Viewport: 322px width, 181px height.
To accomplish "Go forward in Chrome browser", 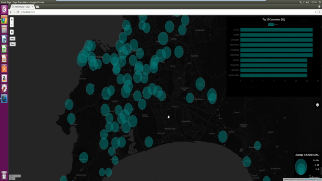I will coord(14,12).
